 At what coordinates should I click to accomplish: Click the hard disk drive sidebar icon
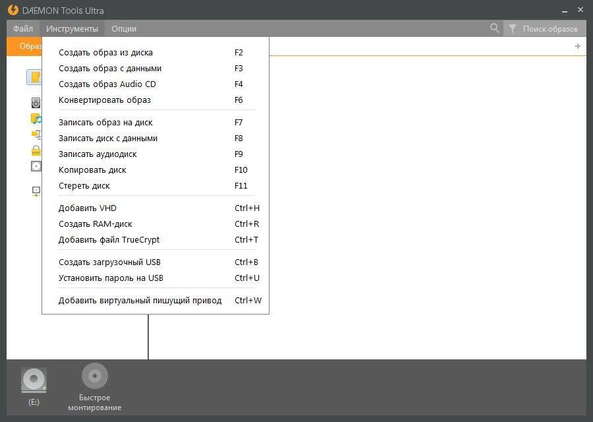point(36,103)
